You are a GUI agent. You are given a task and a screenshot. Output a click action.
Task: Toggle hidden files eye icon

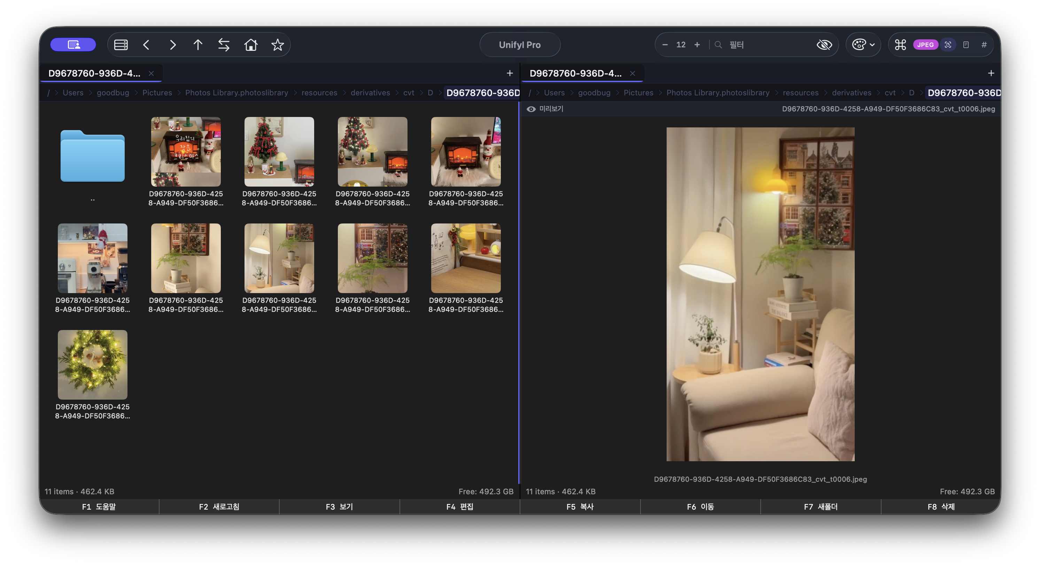pos(824,45)
